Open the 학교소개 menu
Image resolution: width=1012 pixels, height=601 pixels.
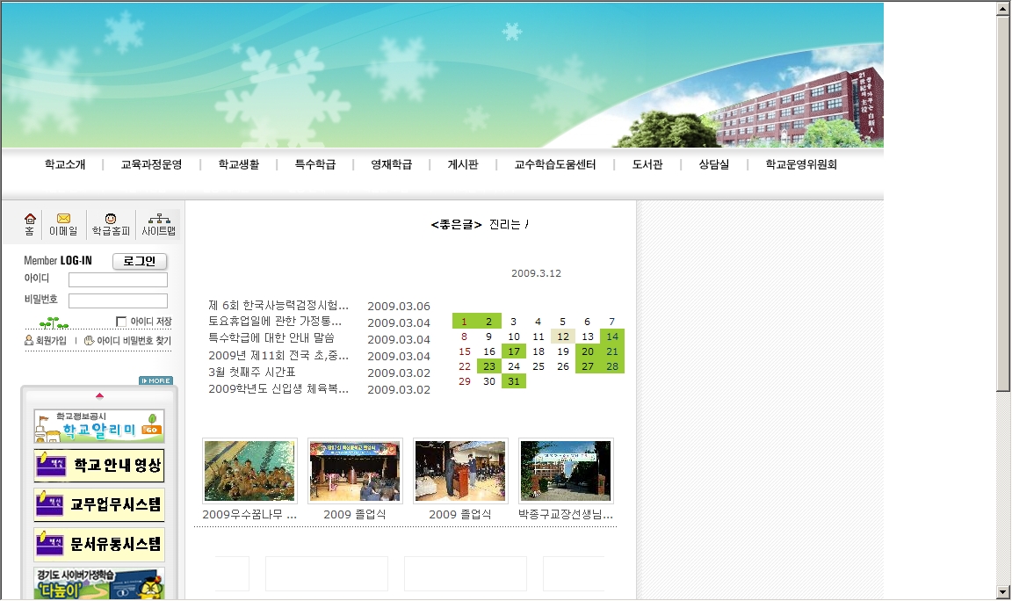click(x=65, y=164)
